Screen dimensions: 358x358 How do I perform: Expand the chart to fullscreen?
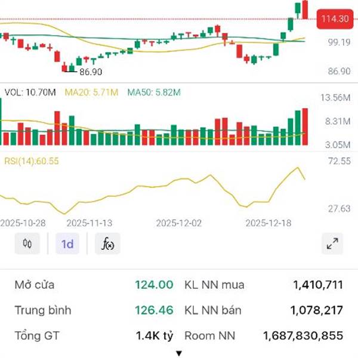(x=332, y=243)
